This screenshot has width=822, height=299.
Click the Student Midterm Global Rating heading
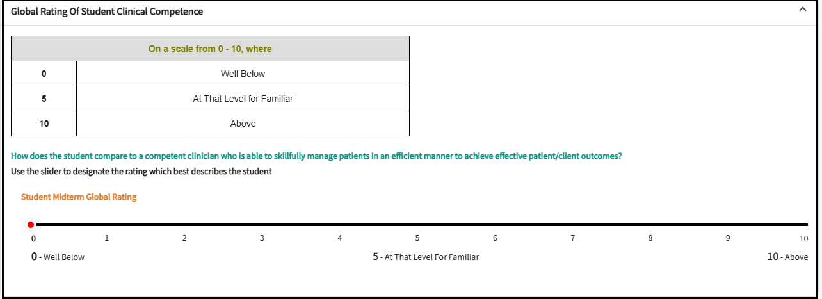(x=79, y=197)
